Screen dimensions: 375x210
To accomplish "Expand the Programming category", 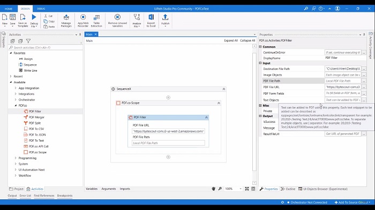I will [16, 158].
